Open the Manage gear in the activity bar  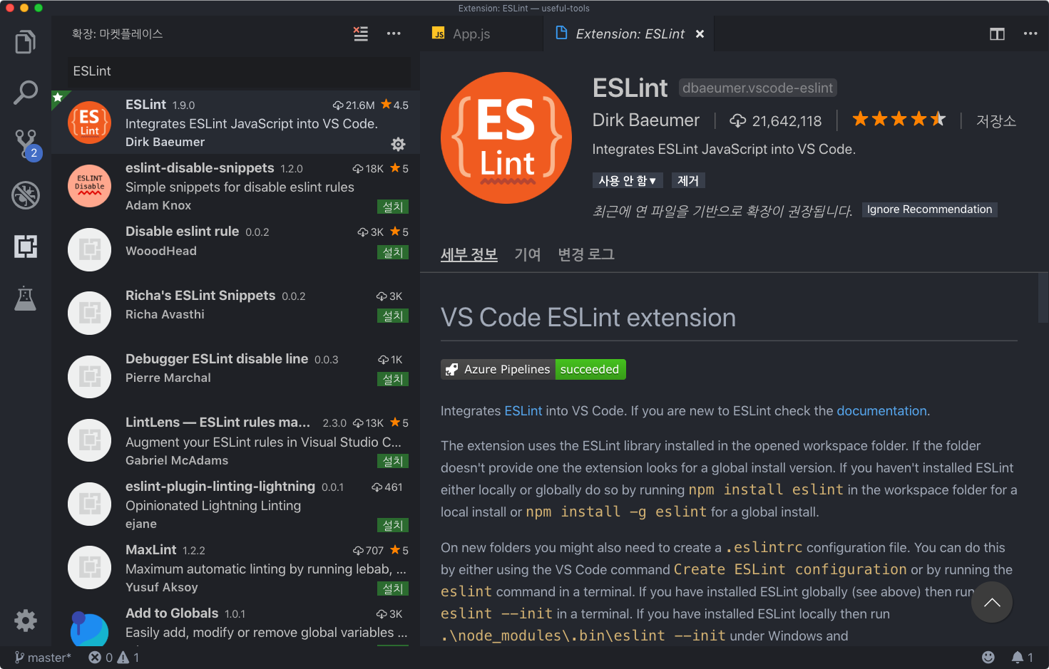(x=26, y=621)
